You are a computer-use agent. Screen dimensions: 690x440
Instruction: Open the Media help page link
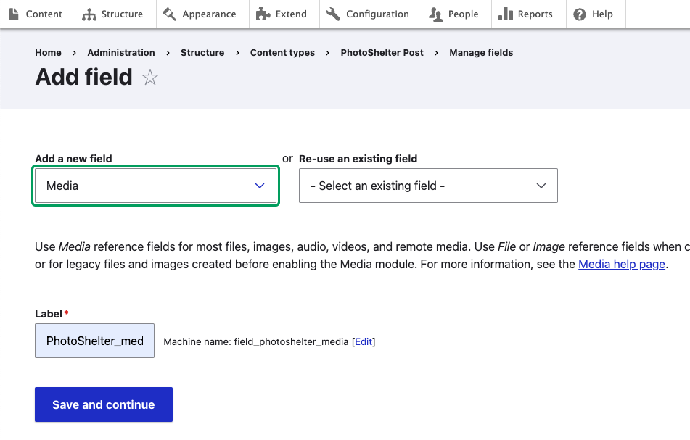621,264
